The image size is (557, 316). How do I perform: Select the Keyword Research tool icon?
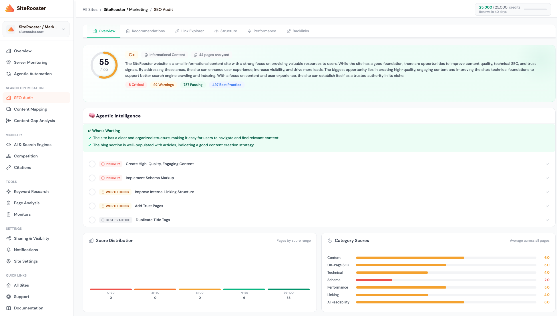9,191
